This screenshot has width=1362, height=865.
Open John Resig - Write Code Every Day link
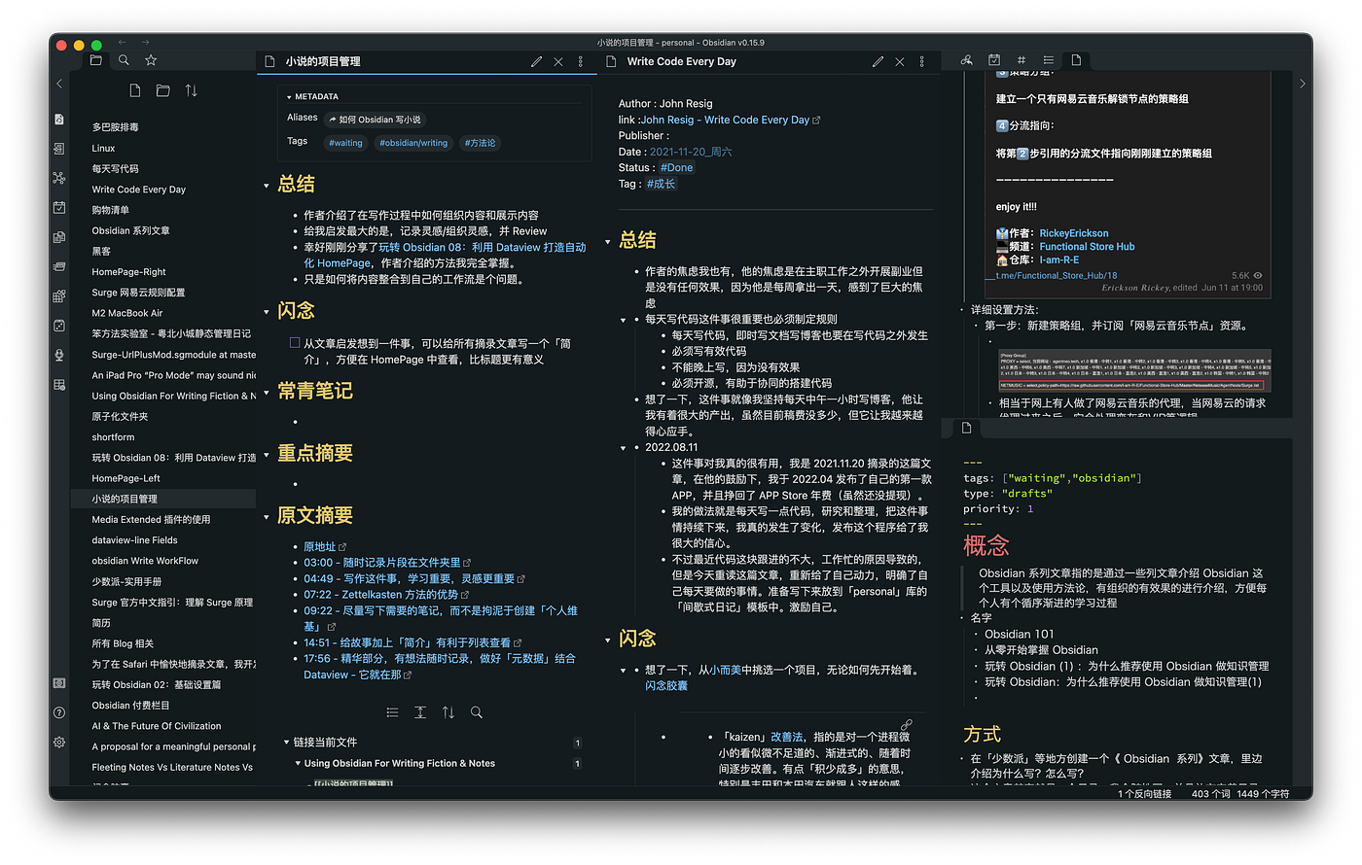click(725, 120)
